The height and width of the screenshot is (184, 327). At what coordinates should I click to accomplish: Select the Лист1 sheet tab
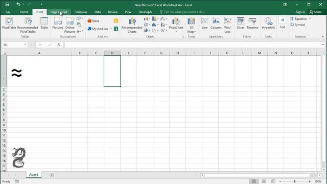click(34, 175)
